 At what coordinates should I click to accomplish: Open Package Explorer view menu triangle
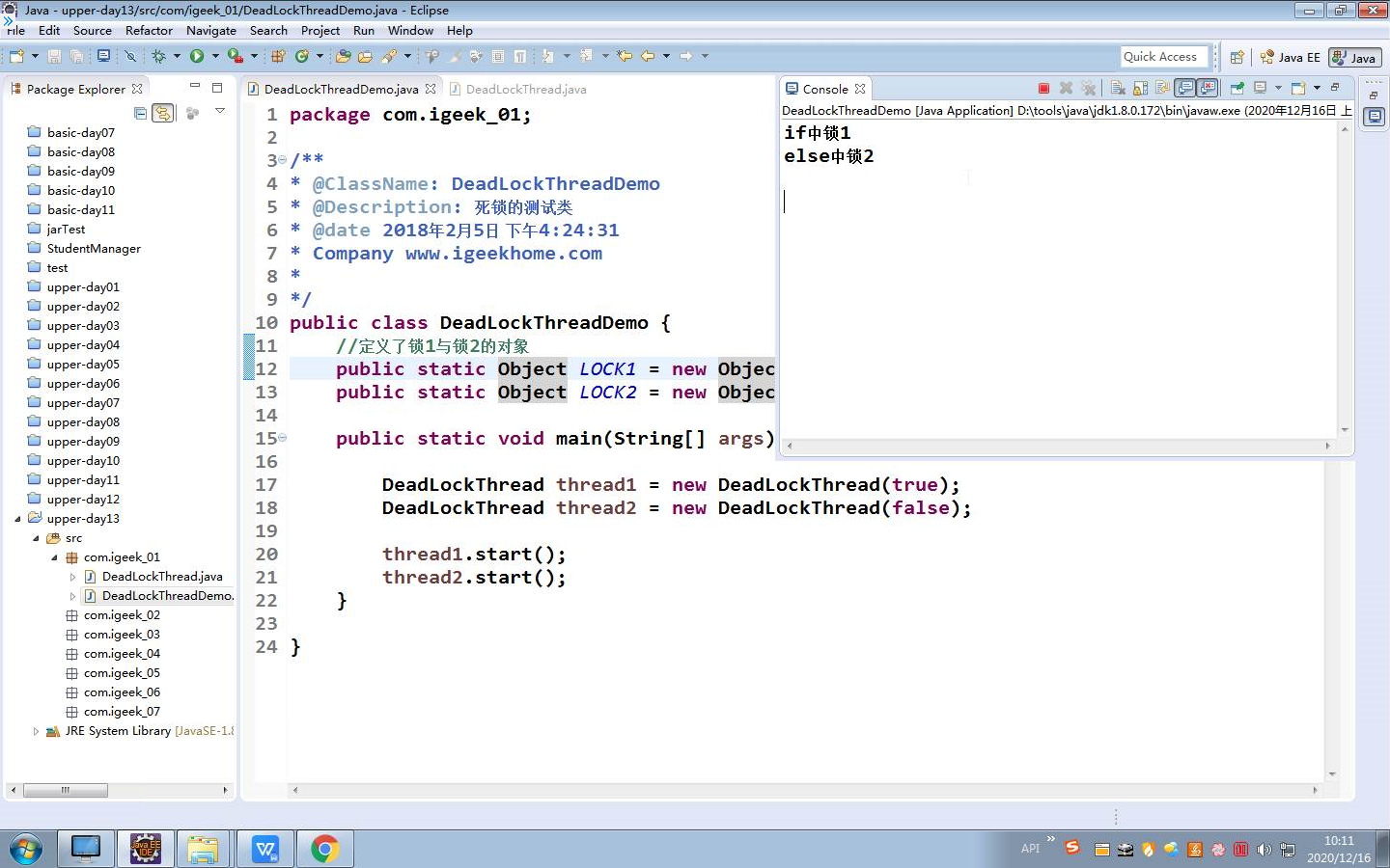click(x=220, y=112)
